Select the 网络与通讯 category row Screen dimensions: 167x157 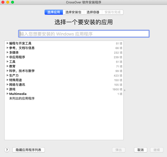click(x=64, y=85)
